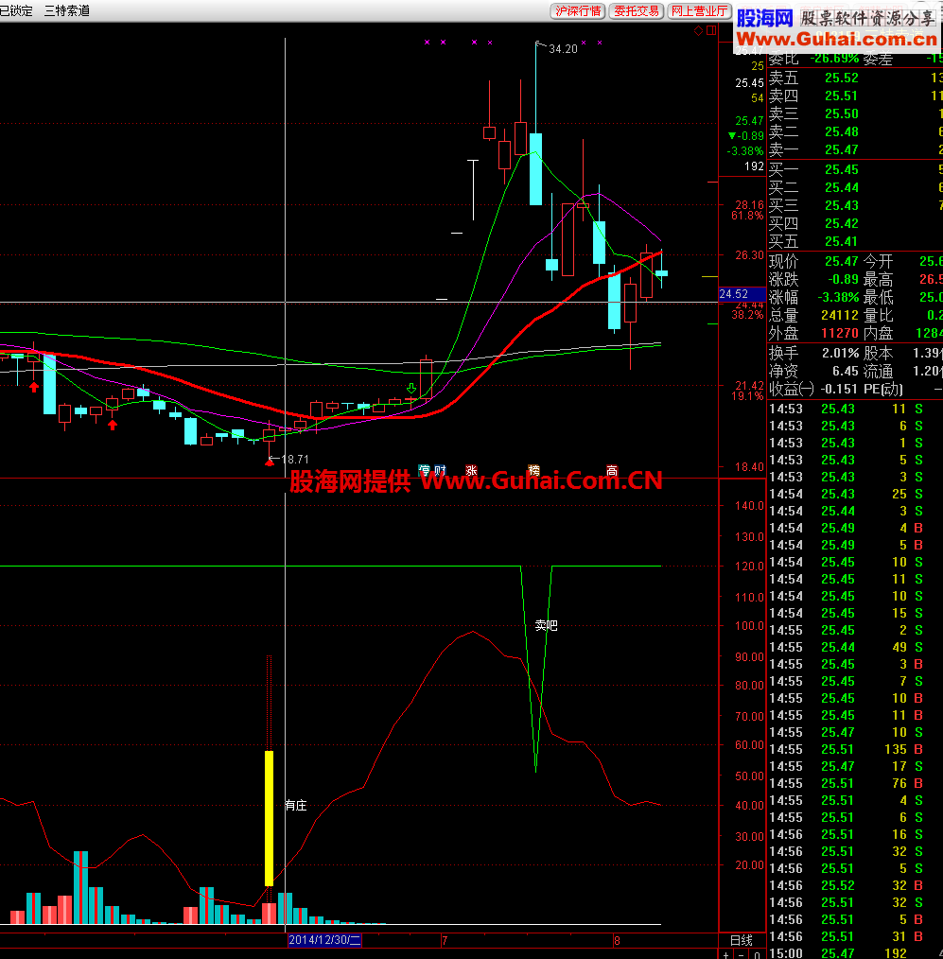943x959 pixels.
Task: Click the 涨幅 -3.38% percent value
Action: coord(838,297)
